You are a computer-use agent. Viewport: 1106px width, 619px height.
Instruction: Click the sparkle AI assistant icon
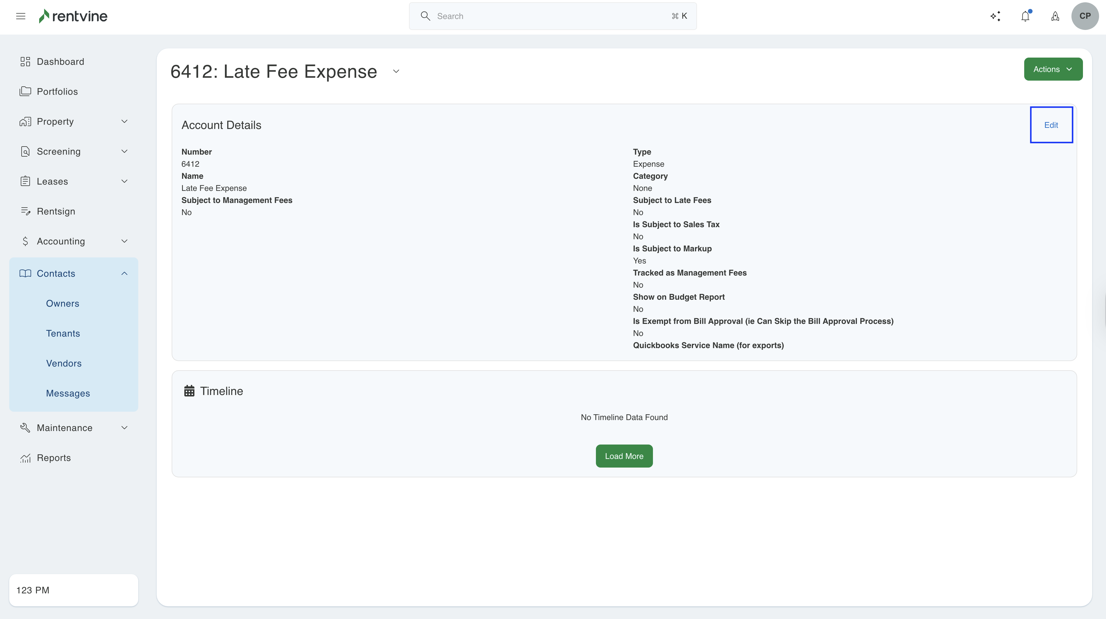click(995, 16)
